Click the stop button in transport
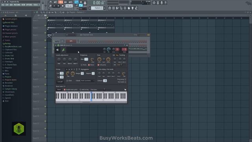This screenshot has height=142, width=252. [x=58, y=6]
